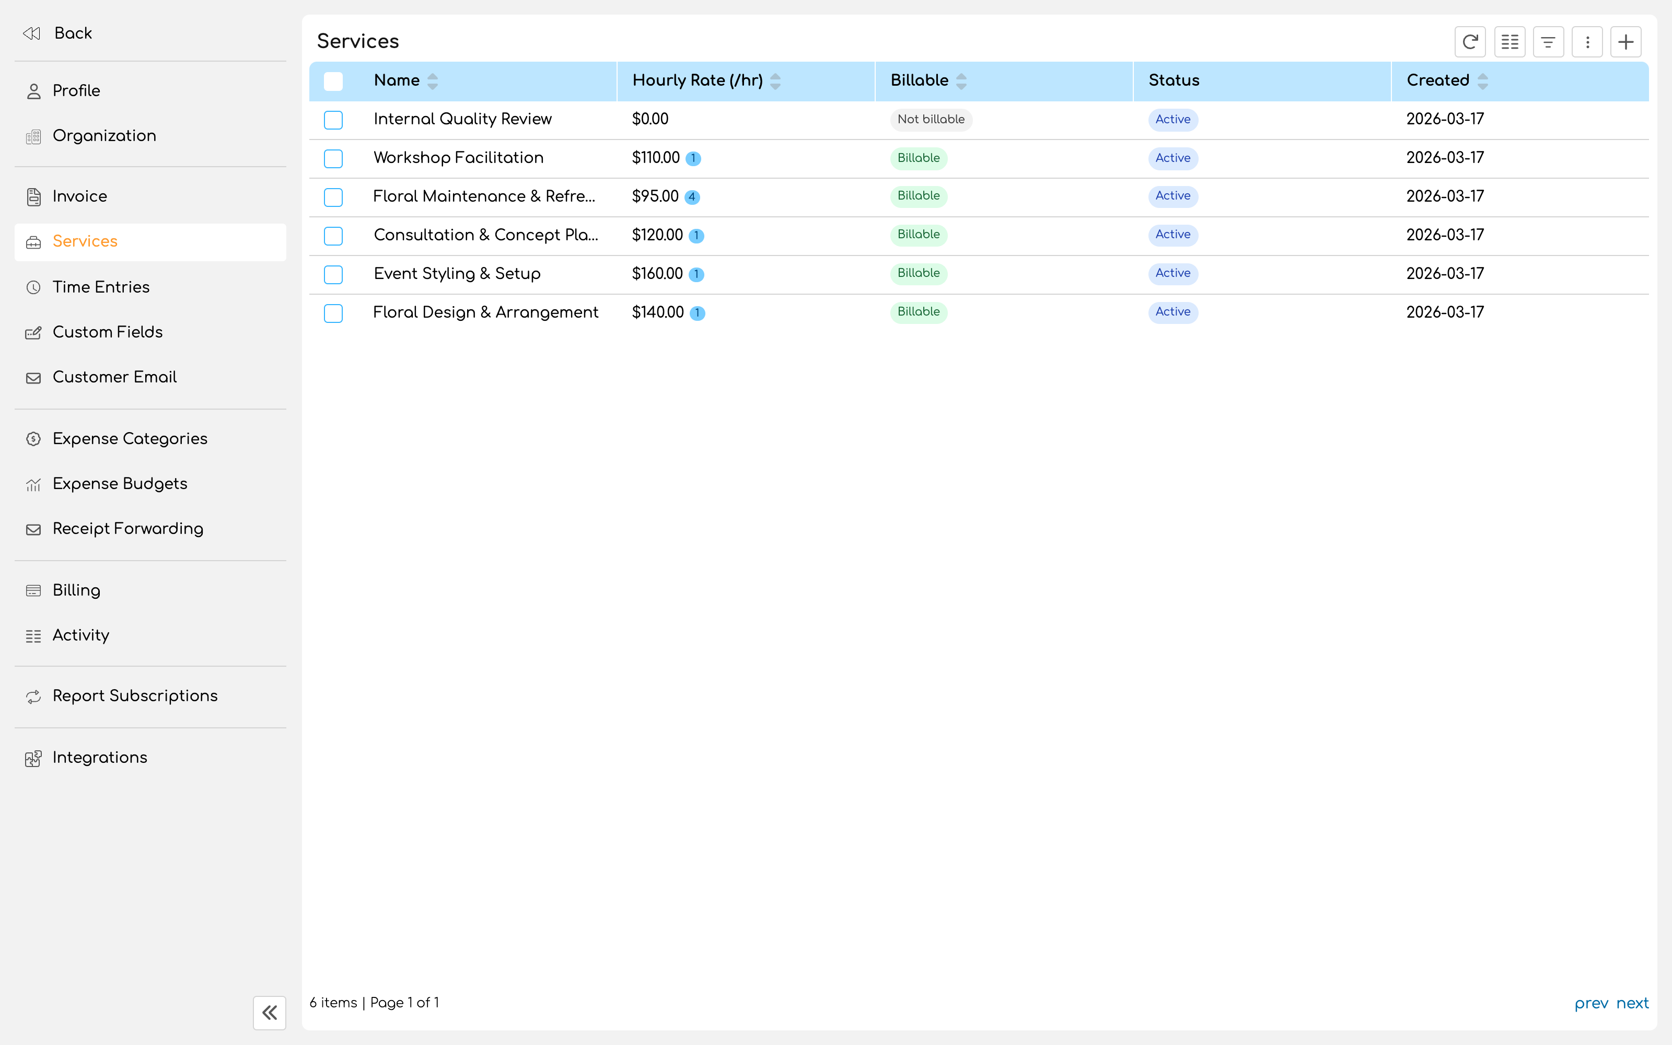Click the Report Subscriptions cycle icon
The height and width of the screenshot is (1045, 1672).
coord(33,696)
